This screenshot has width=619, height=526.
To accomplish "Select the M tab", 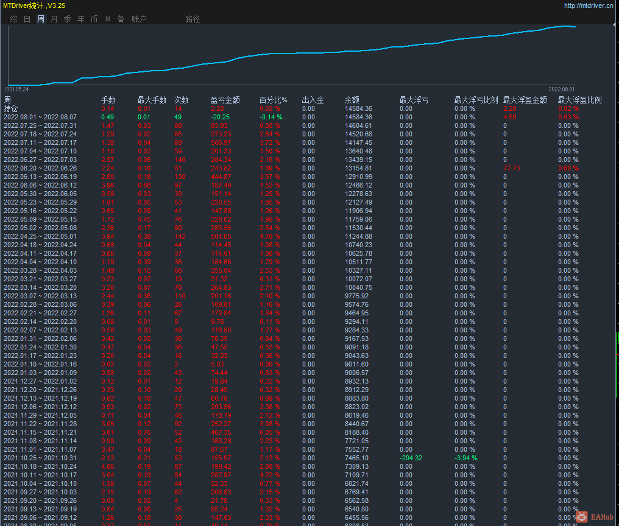I will click(108, 19).
